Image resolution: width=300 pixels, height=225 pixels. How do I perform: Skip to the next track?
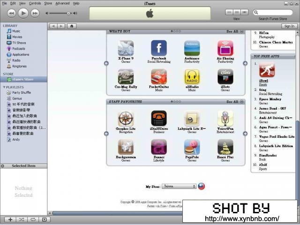click(x=35, y=13)
